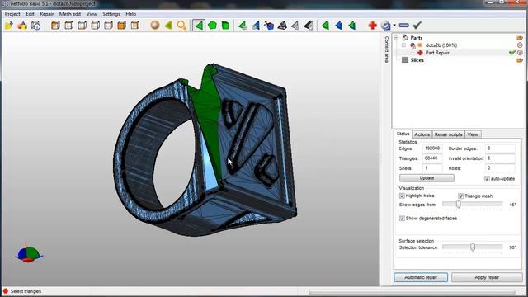The image size is (528, 297).
Task: Click the sixth fully orange cube view icon
Action: [122, 26]
